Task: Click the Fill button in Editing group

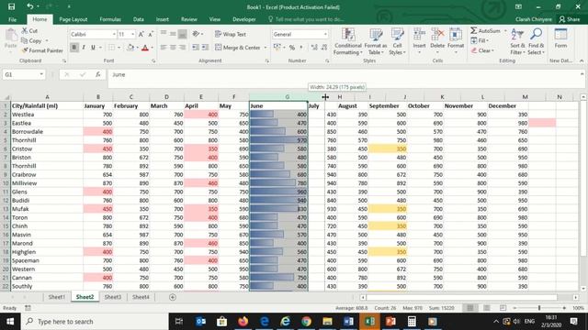Action: point(480,40)
